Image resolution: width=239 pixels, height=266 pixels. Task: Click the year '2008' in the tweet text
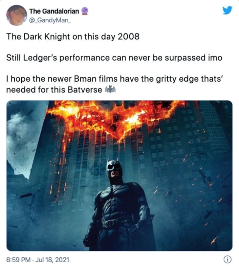coord(128,36)
